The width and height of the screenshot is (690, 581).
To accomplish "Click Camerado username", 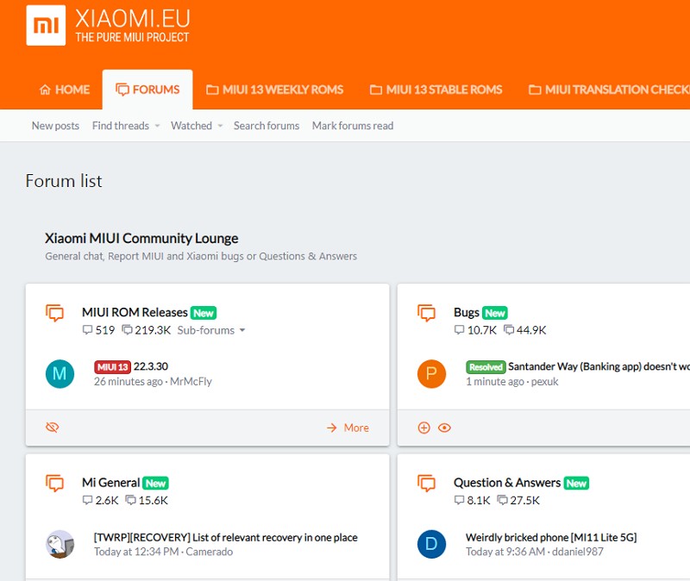I will pos(209,552).
